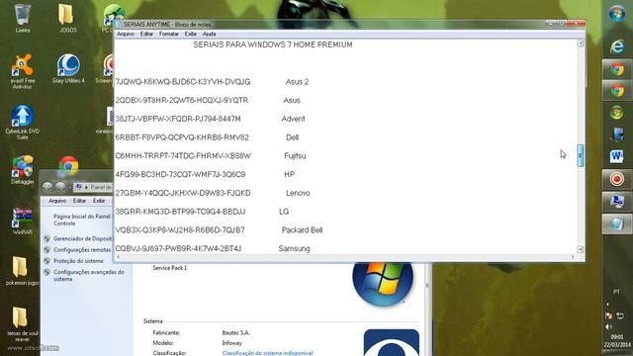Switch to Microsoft Word in taskbar
The height and width of the screenshot is (356, 633).
click(617, 156)
